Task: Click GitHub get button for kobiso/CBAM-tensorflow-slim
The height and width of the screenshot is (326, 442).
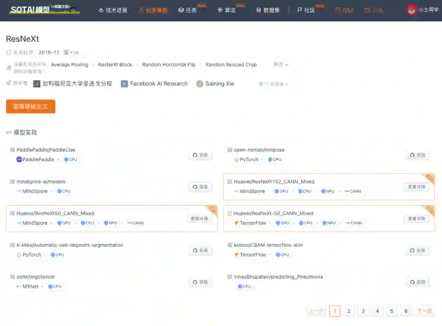Action: click(418, 250)
